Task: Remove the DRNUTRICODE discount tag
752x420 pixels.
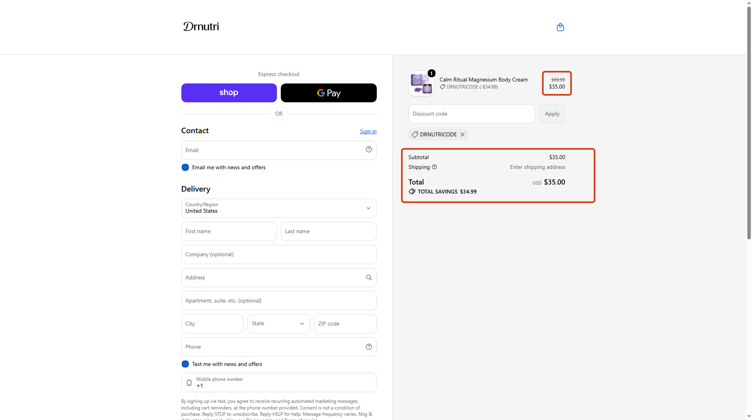Action: [462, 135]
